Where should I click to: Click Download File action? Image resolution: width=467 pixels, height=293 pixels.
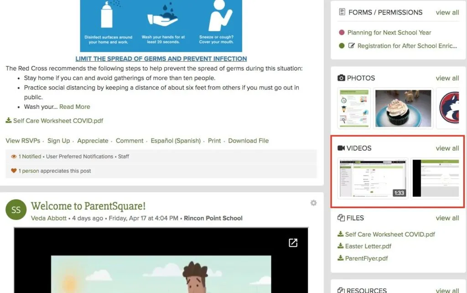coord(249,141)
